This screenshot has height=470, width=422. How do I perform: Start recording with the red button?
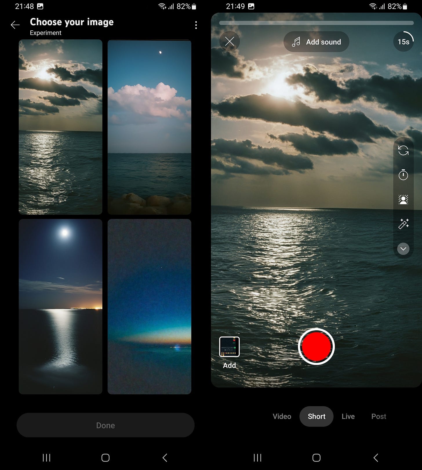click(316, 347)
